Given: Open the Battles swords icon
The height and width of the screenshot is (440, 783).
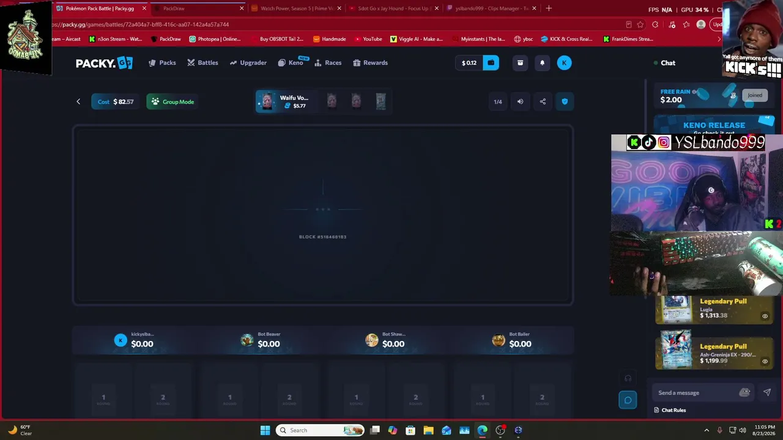Looking at the screenshot, I should 191,63.
